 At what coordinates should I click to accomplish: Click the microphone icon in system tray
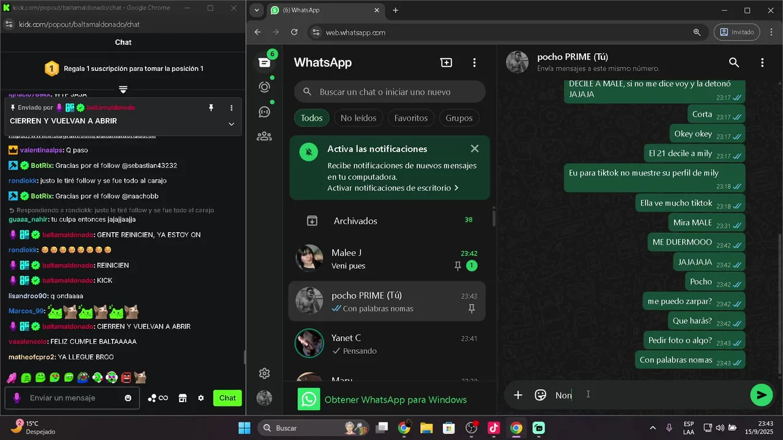[669, 428]
